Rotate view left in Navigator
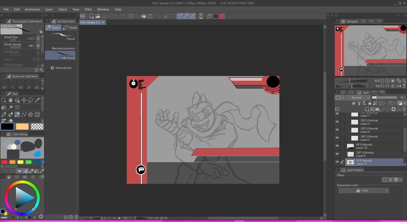Viewport: 407px width, 222px height. (382, 86)
